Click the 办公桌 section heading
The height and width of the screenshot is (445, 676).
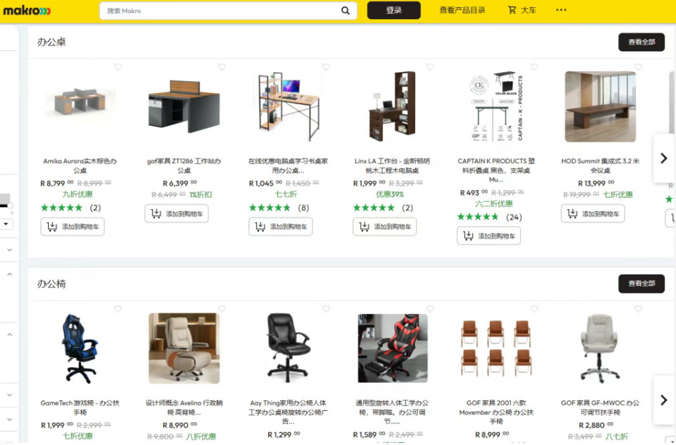pos(52,42)
